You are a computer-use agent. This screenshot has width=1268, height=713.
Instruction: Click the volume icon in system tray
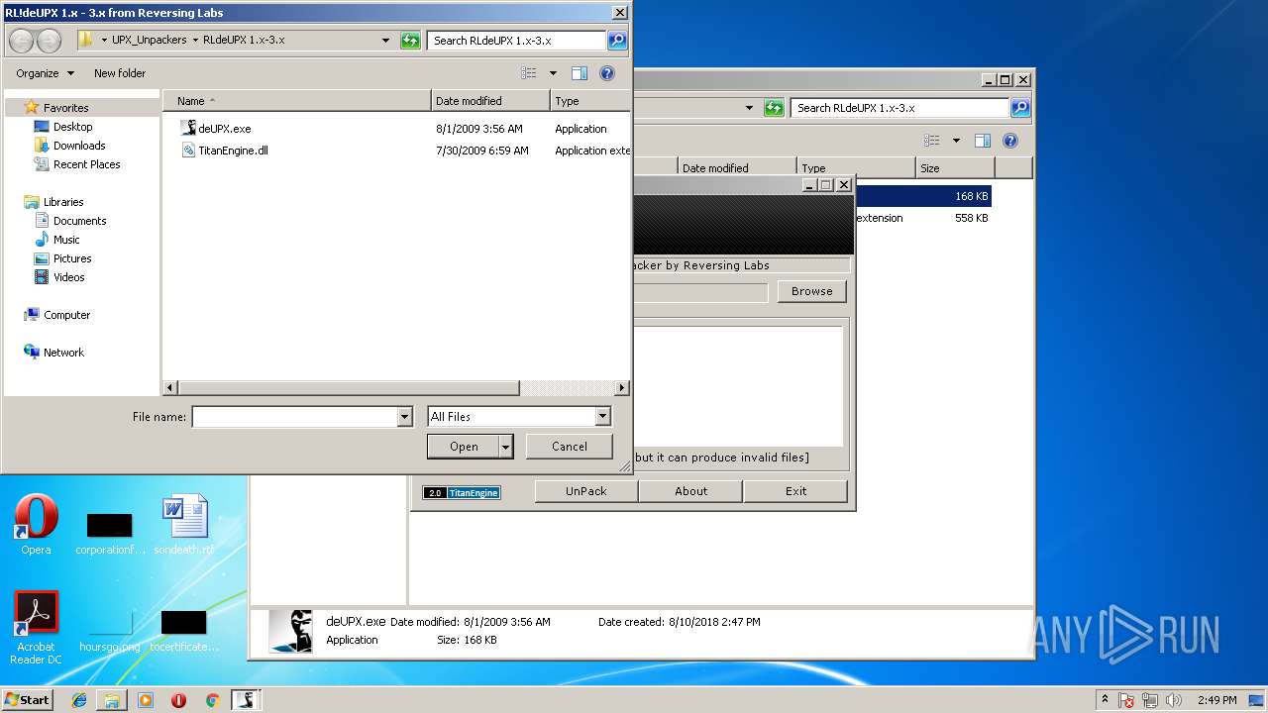click(x=1174, y=700)
